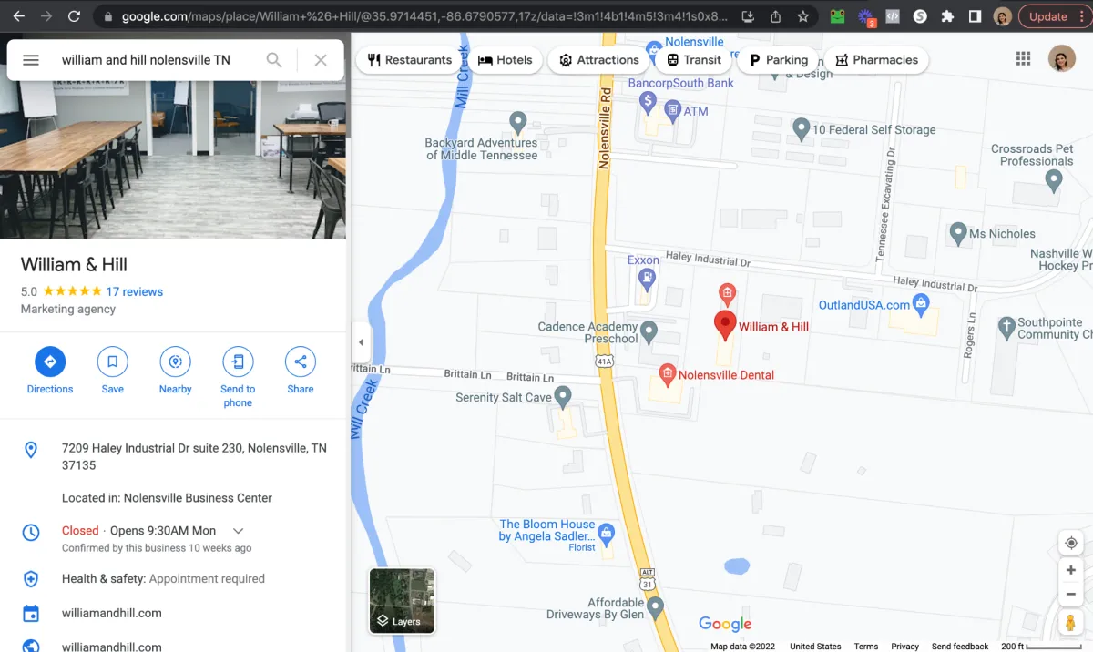Click Send feedback in the map footer

pos(960,646)
